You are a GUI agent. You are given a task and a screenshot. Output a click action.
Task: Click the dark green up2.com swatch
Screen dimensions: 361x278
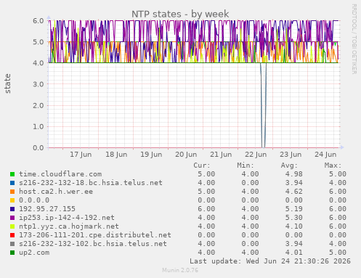[12, 253]
